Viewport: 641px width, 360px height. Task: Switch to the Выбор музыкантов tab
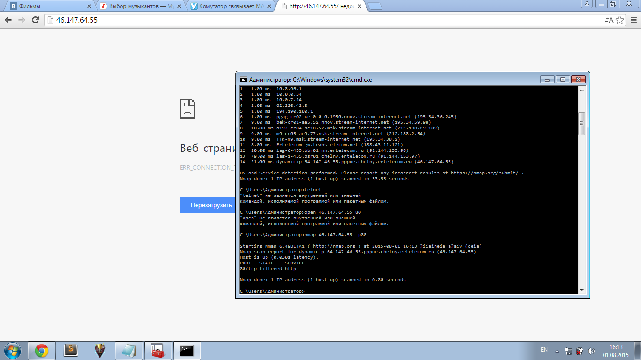pyautogui.click(x=141, y=7)
